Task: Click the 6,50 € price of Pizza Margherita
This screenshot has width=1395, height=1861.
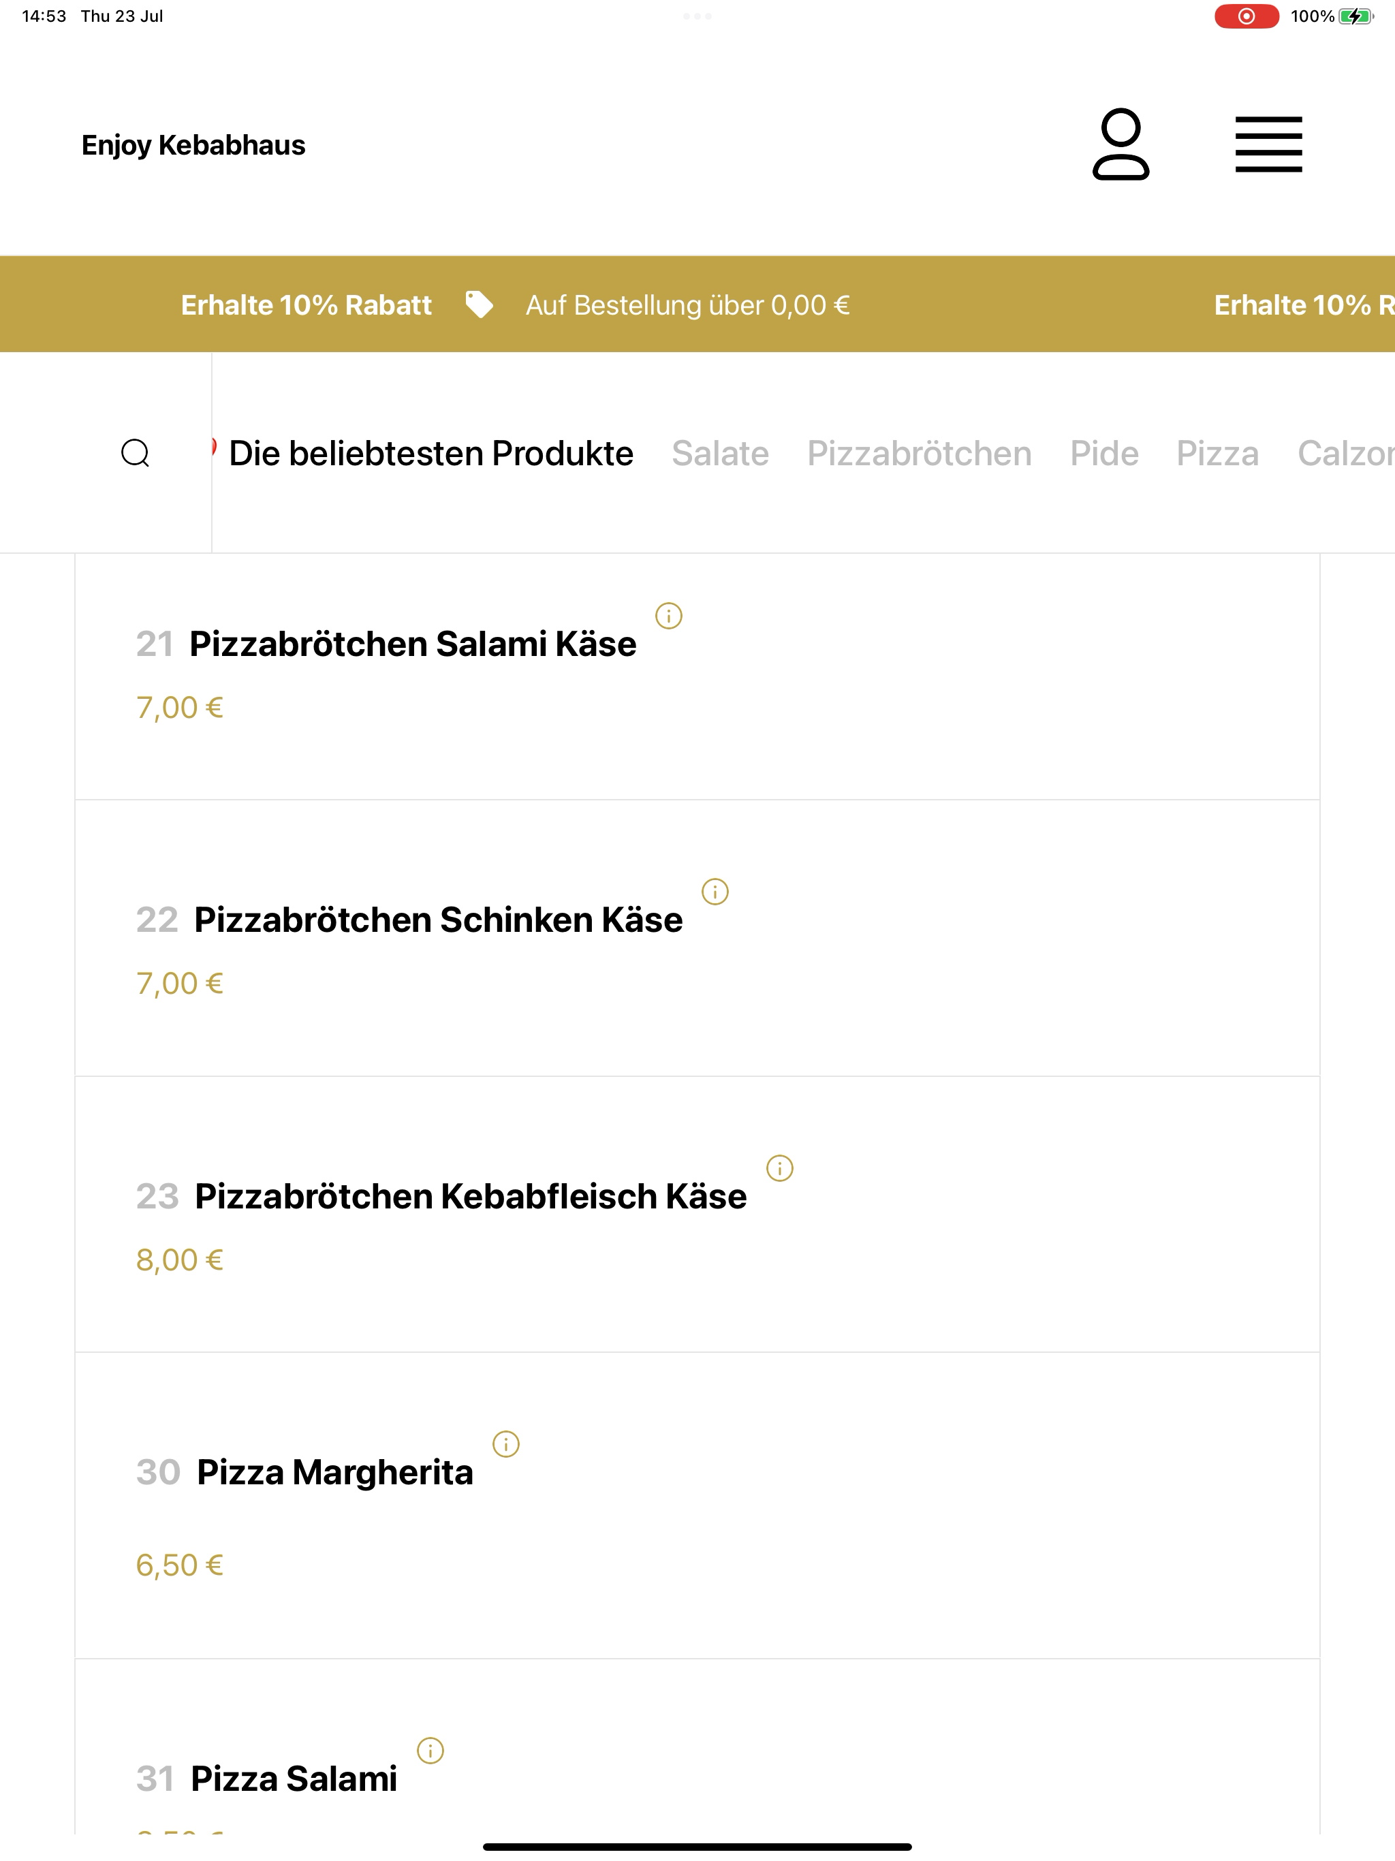Action: (179, 1565)
